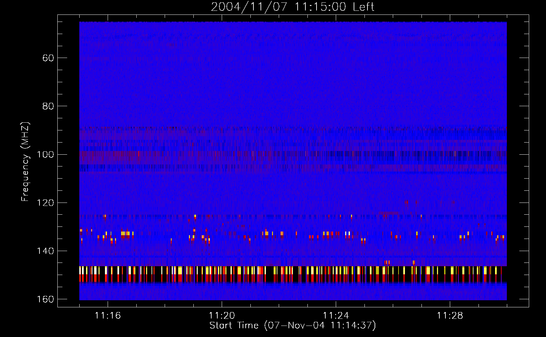Viewport: 546px width, 337px height.
Task: Click the 100 frequency tick label
Action: 45,154
